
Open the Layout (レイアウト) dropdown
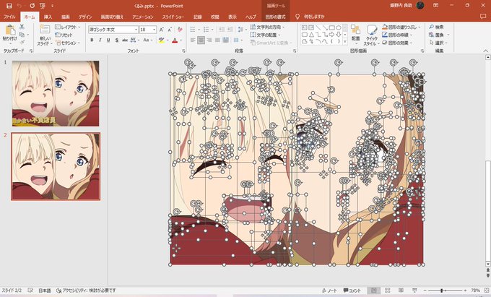pyautogui.click(x=67, y=27)
